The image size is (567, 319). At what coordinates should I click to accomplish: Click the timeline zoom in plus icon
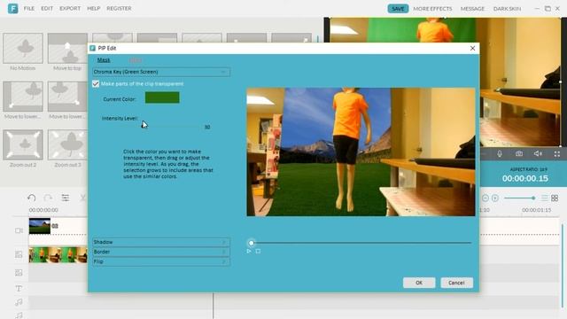click(x=495, y=198)
